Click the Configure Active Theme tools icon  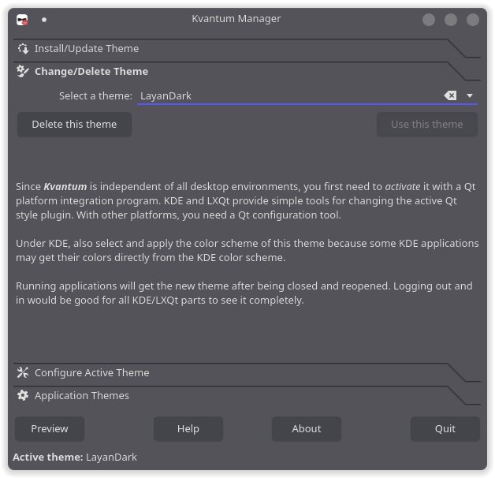click(x=23, y=373)
